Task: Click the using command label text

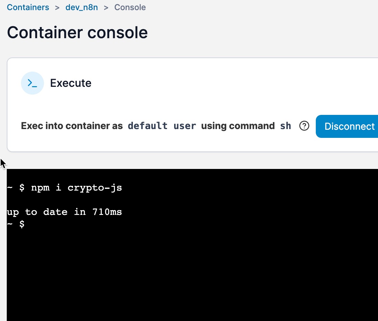Action: click(x=238, y=126)
